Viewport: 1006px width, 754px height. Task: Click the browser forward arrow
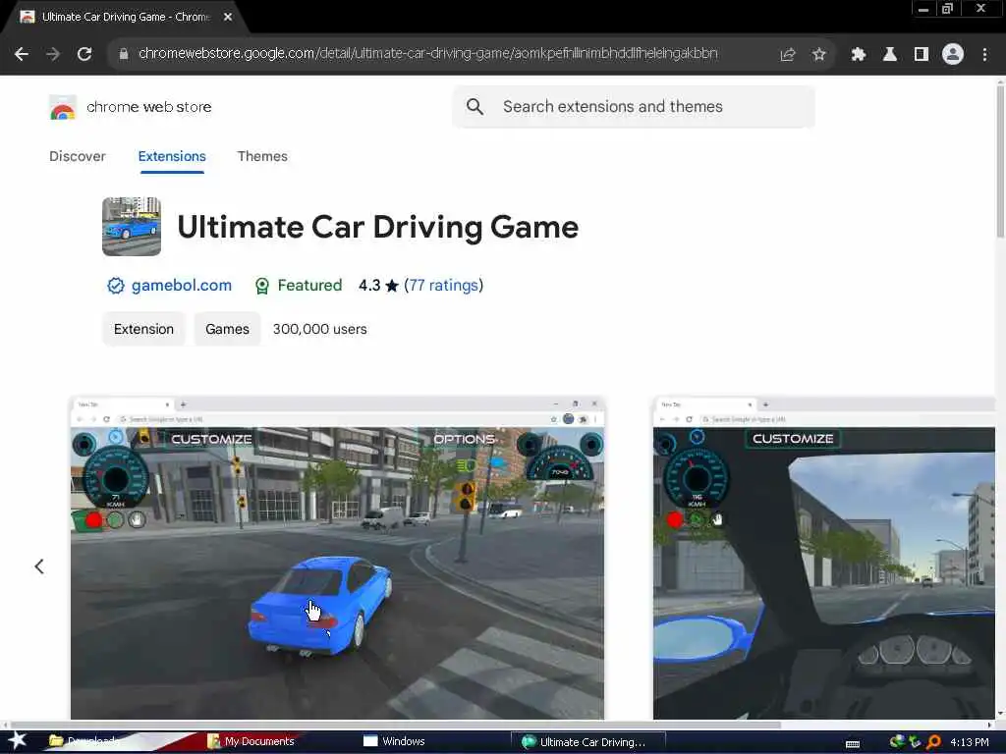[x=53, y=55]
